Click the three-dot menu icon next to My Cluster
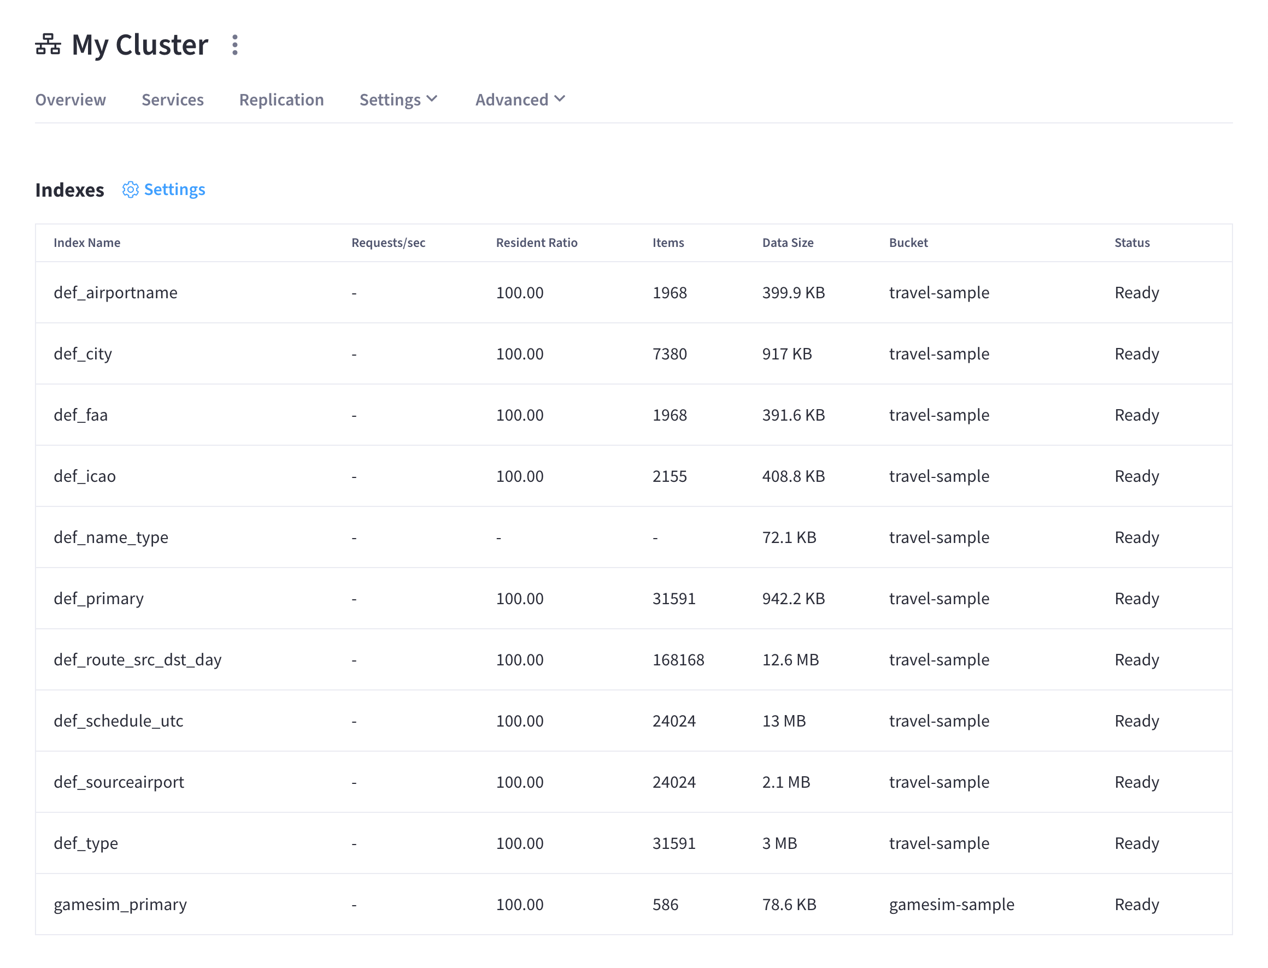This screenshot has width=1268, height=968. pos(234,45)
